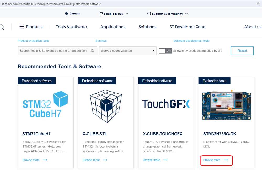262x171 pixels.
Task: Open the Tools & software menu
Action: pos(71,27)
